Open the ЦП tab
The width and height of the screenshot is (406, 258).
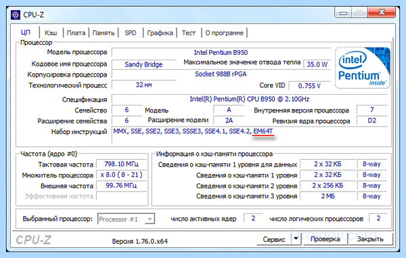26,33
